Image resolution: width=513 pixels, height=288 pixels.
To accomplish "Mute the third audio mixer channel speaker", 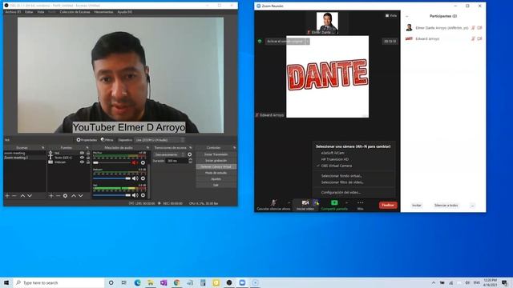I will click(135, 195).
